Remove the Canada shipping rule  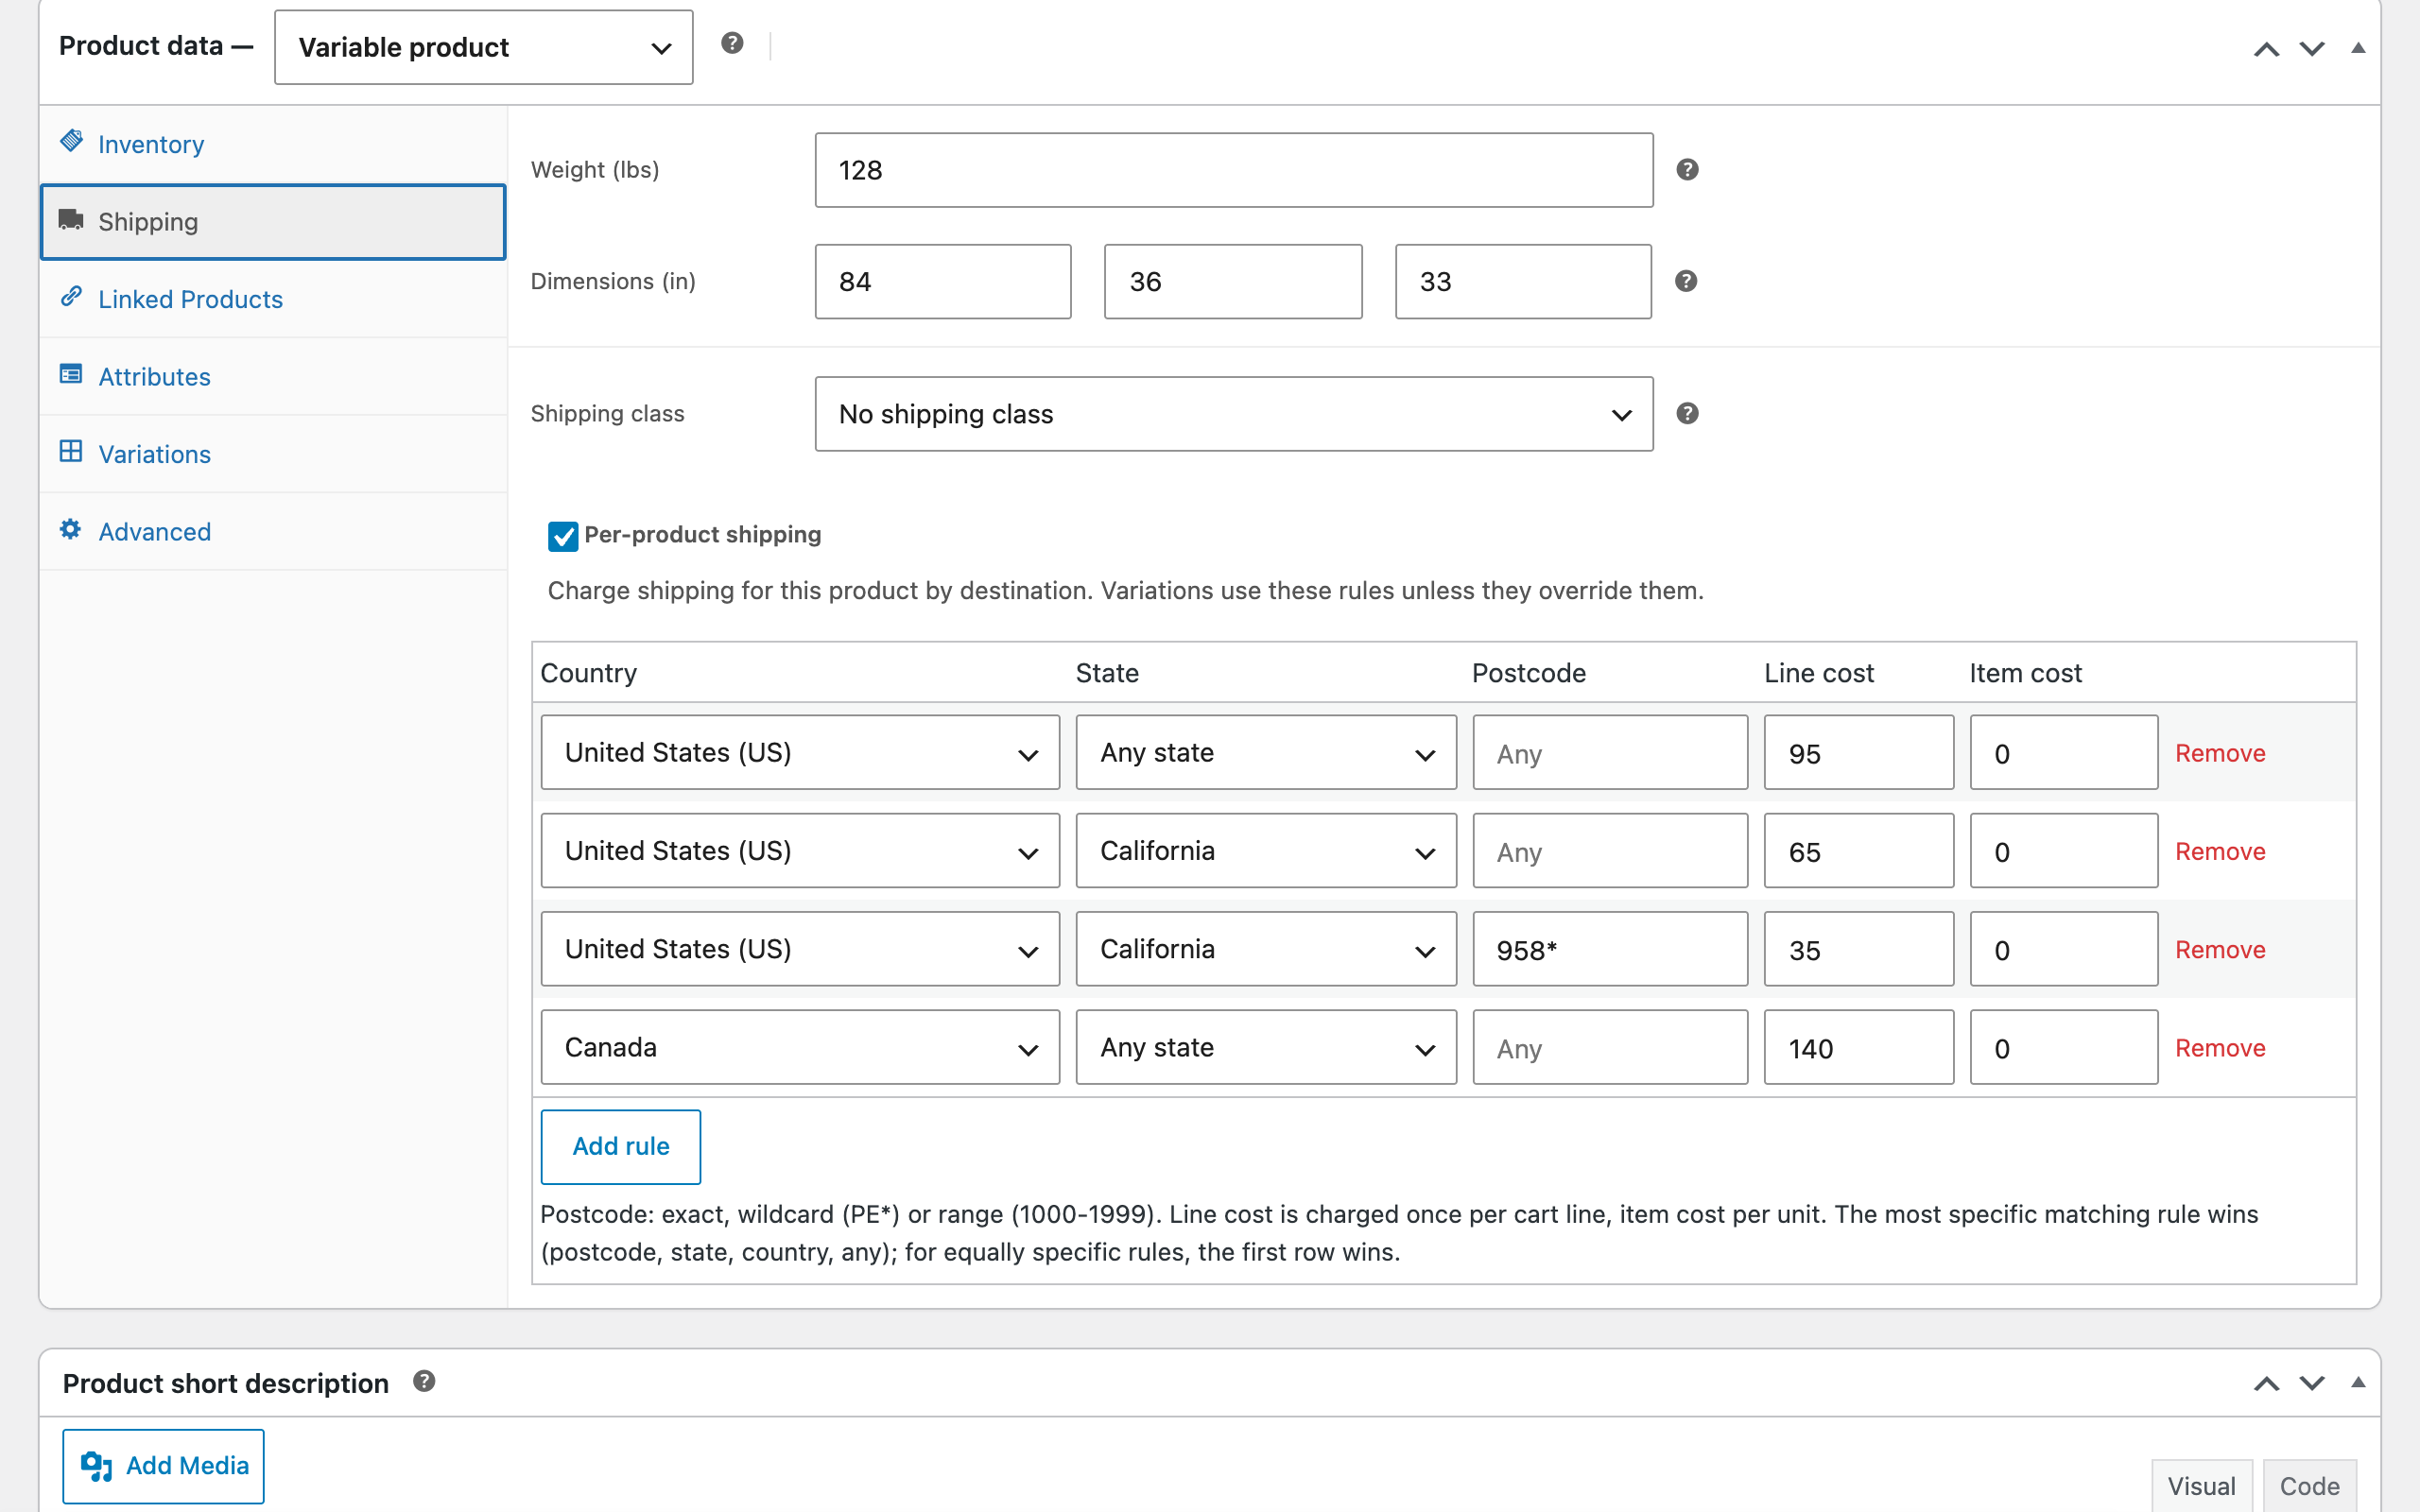click(x=2220, y=1048)
